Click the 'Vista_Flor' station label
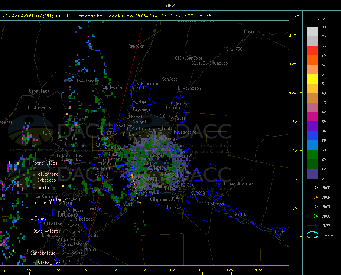The height and width of the screenshot is (275, 341). pyautogui.click(x=49, y=263)
